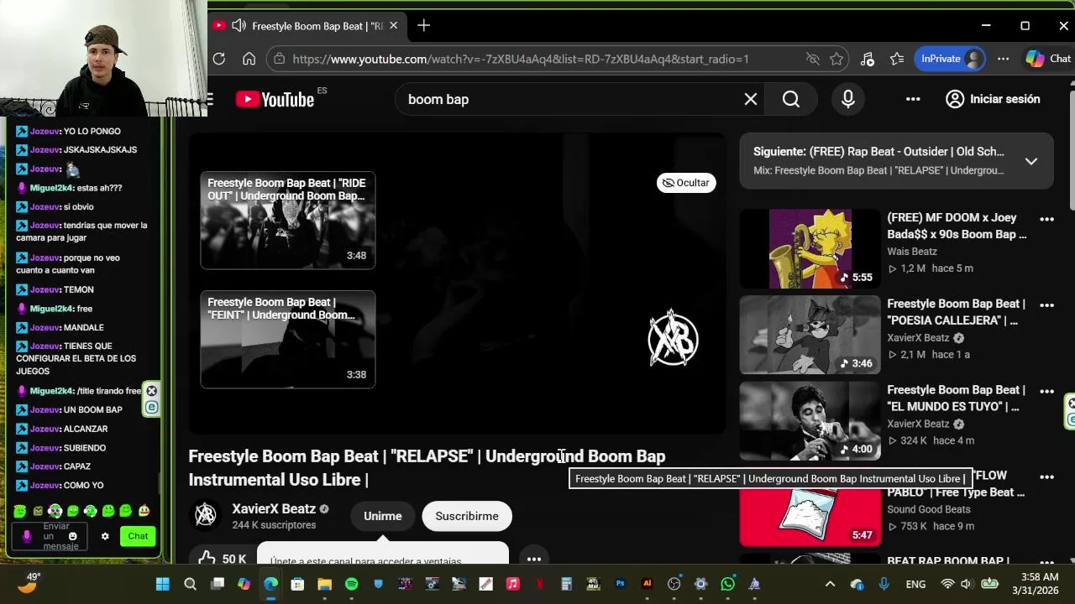Click the purple microphone in chat input
The width and height of the screenshot is (1075, 604).
click(x=26, y=536)
